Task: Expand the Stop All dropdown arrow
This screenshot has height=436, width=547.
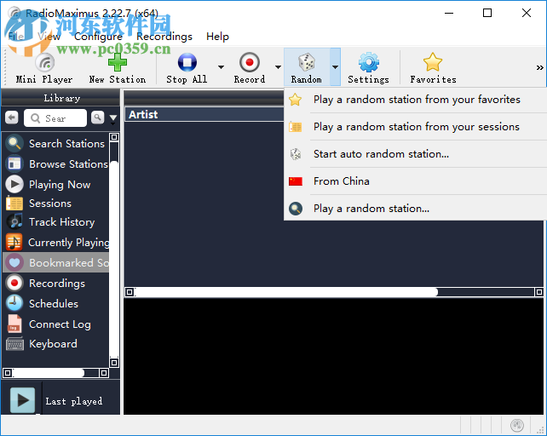Action: point(221,67)
